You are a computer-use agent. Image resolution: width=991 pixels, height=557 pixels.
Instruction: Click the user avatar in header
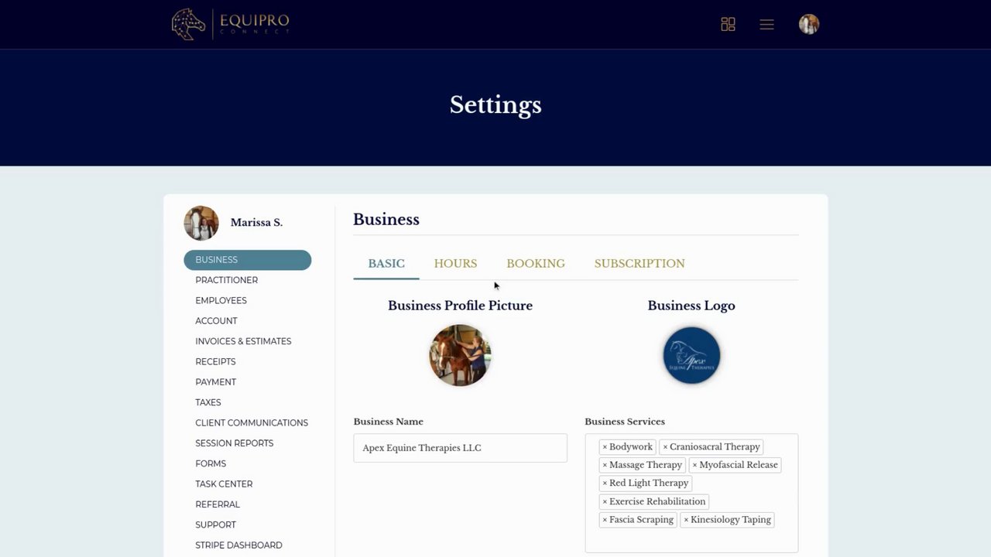[x=808, y=24]
